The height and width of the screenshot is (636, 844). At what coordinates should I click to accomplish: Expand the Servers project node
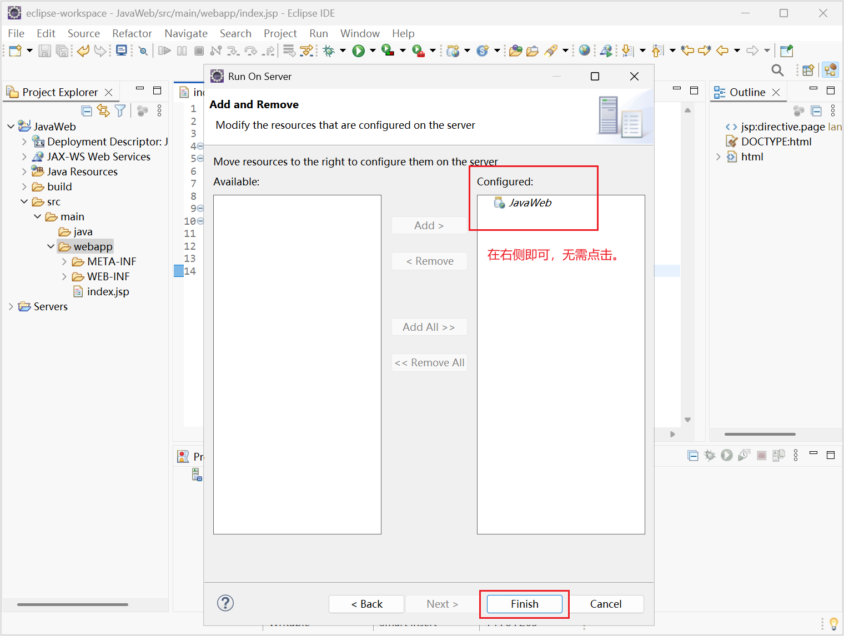[11, 306]
